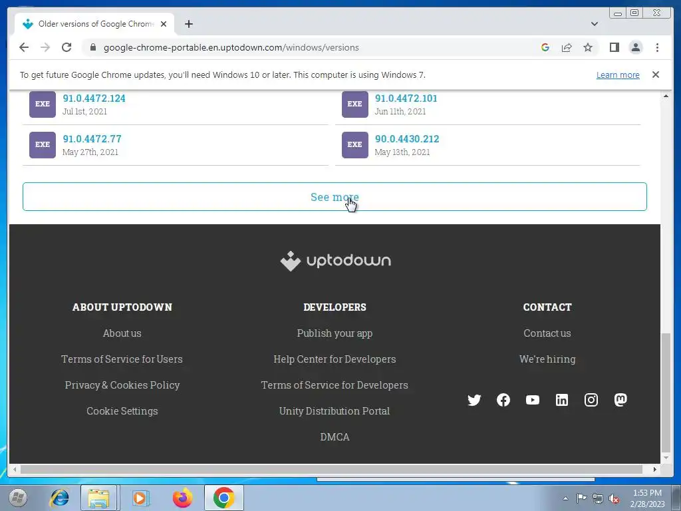Click the scroll right arrow
The image size is (681, 511).
(654, 469)
